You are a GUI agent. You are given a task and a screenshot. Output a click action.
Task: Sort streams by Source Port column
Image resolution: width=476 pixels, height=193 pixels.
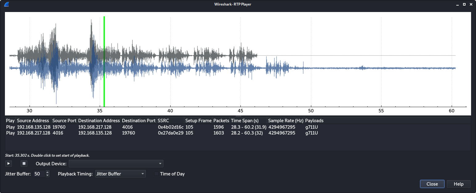[64, 121]
